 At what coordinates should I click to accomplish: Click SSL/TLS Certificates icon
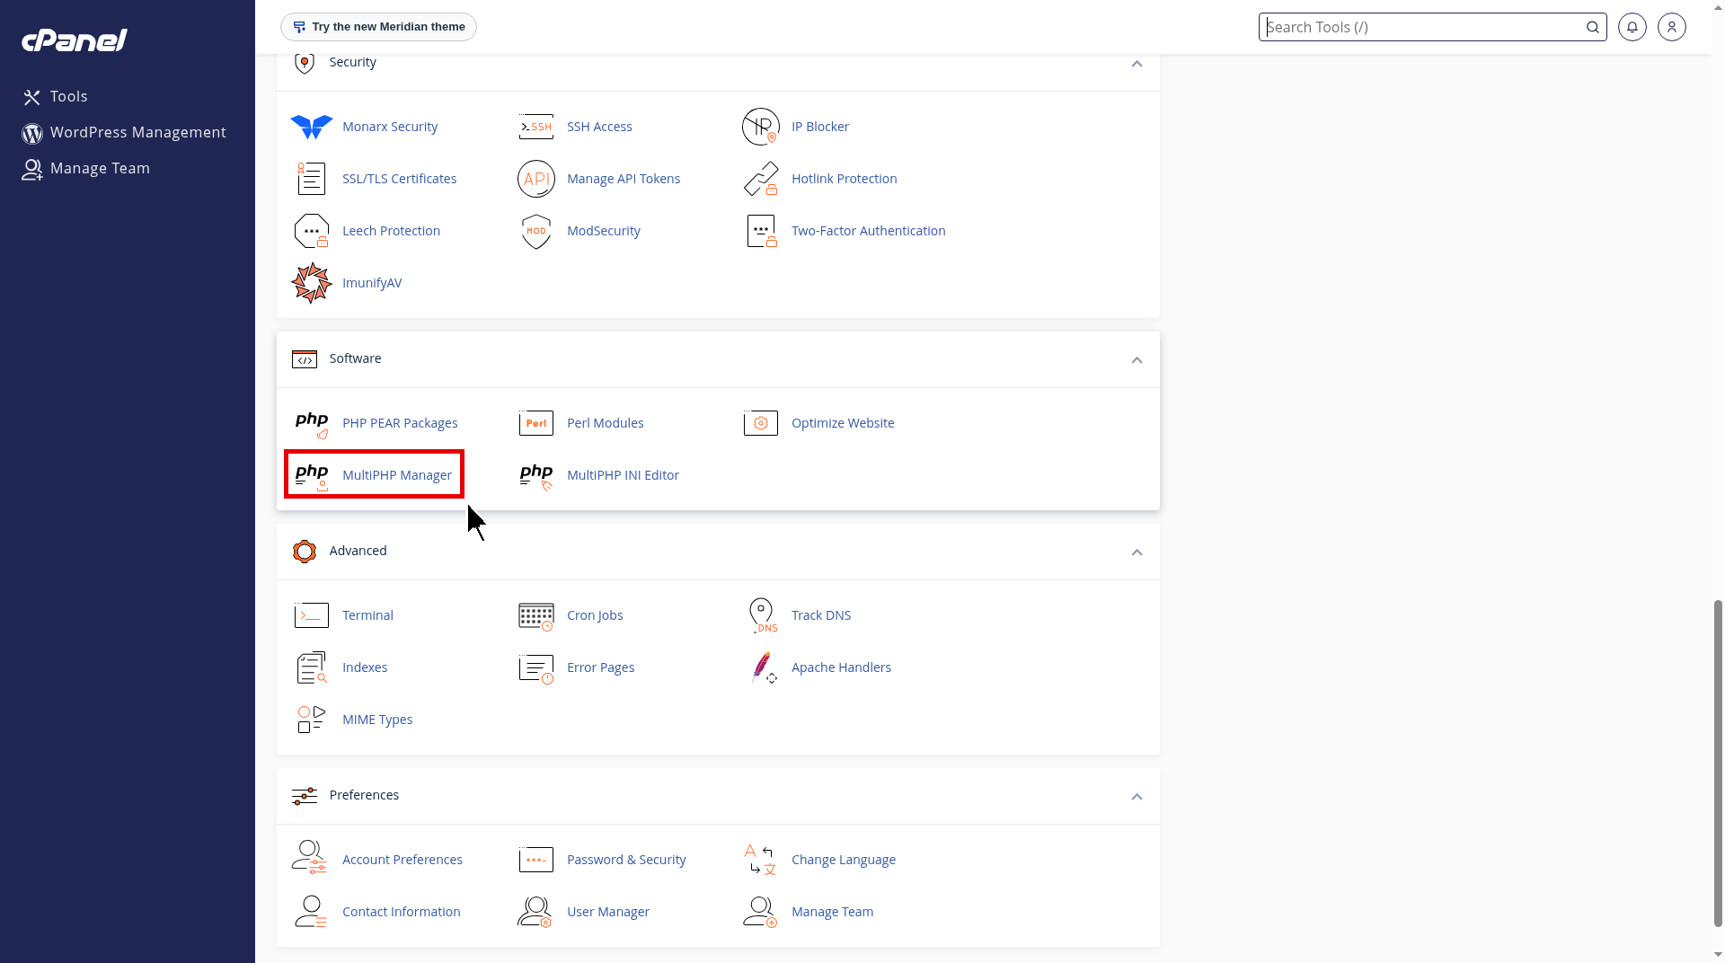(312, 179)
